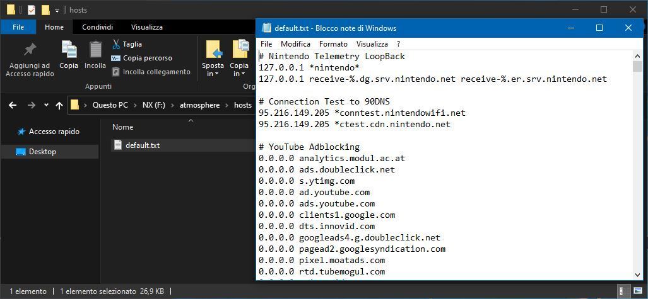The image size is (648, 299).
Task: Open the recent locations dropdown arrow
Action: pyautogui.click(x=45, y=105)
